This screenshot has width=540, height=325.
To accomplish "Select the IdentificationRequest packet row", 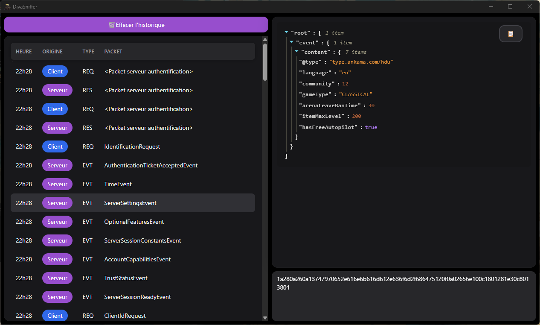I will tap(133, 146).
